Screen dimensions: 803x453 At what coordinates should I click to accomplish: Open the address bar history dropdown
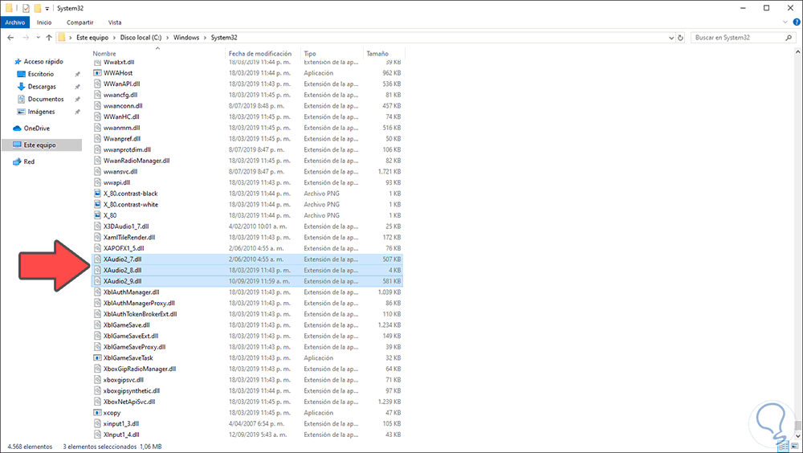click(x=671, y=38)
